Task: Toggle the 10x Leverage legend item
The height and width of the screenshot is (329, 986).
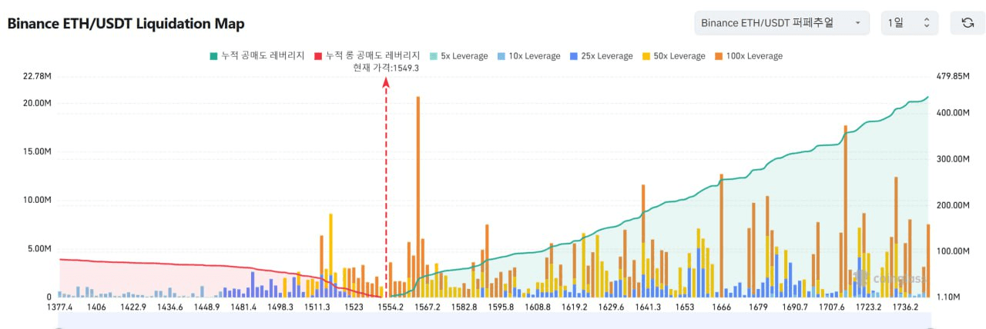Action: (528, 56)
